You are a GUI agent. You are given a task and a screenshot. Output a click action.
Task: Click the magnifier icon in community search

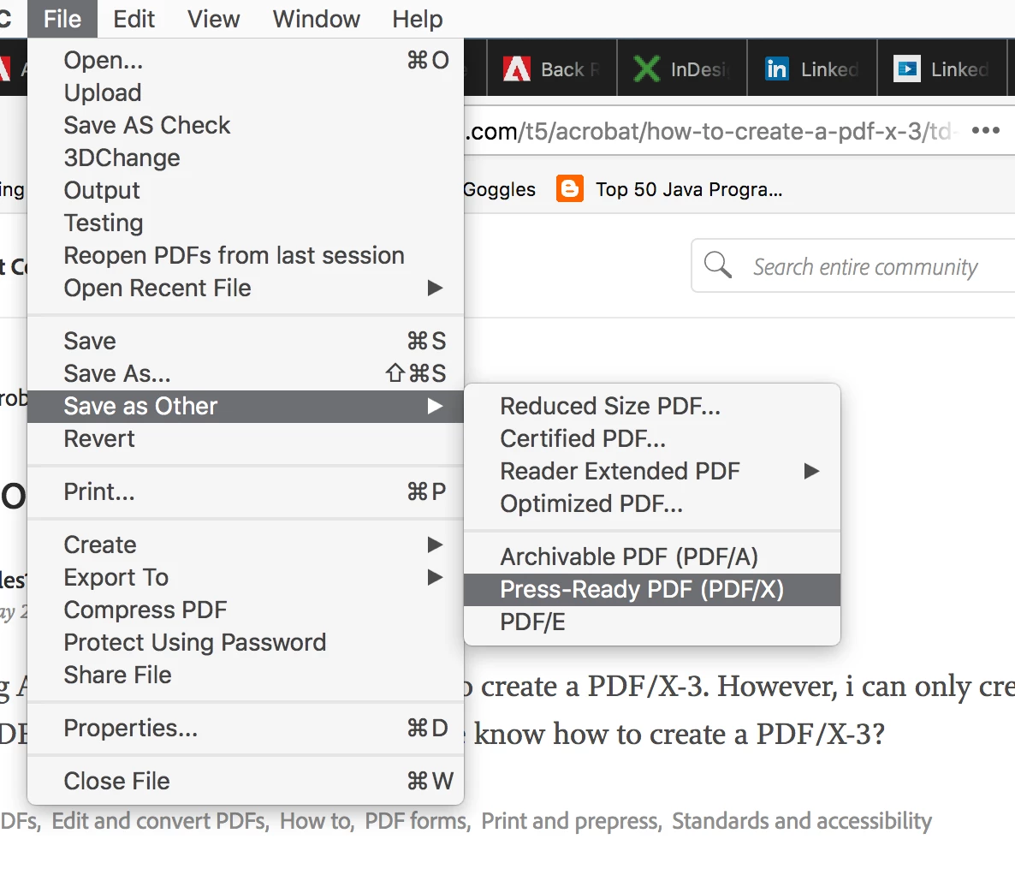coord(718,265)
